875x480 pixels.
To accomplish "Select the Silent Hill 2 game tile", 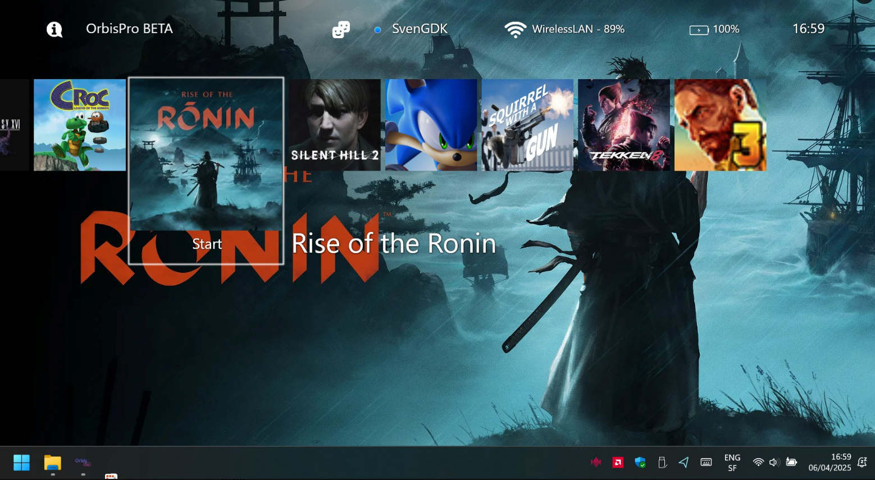I will (335, 125).
